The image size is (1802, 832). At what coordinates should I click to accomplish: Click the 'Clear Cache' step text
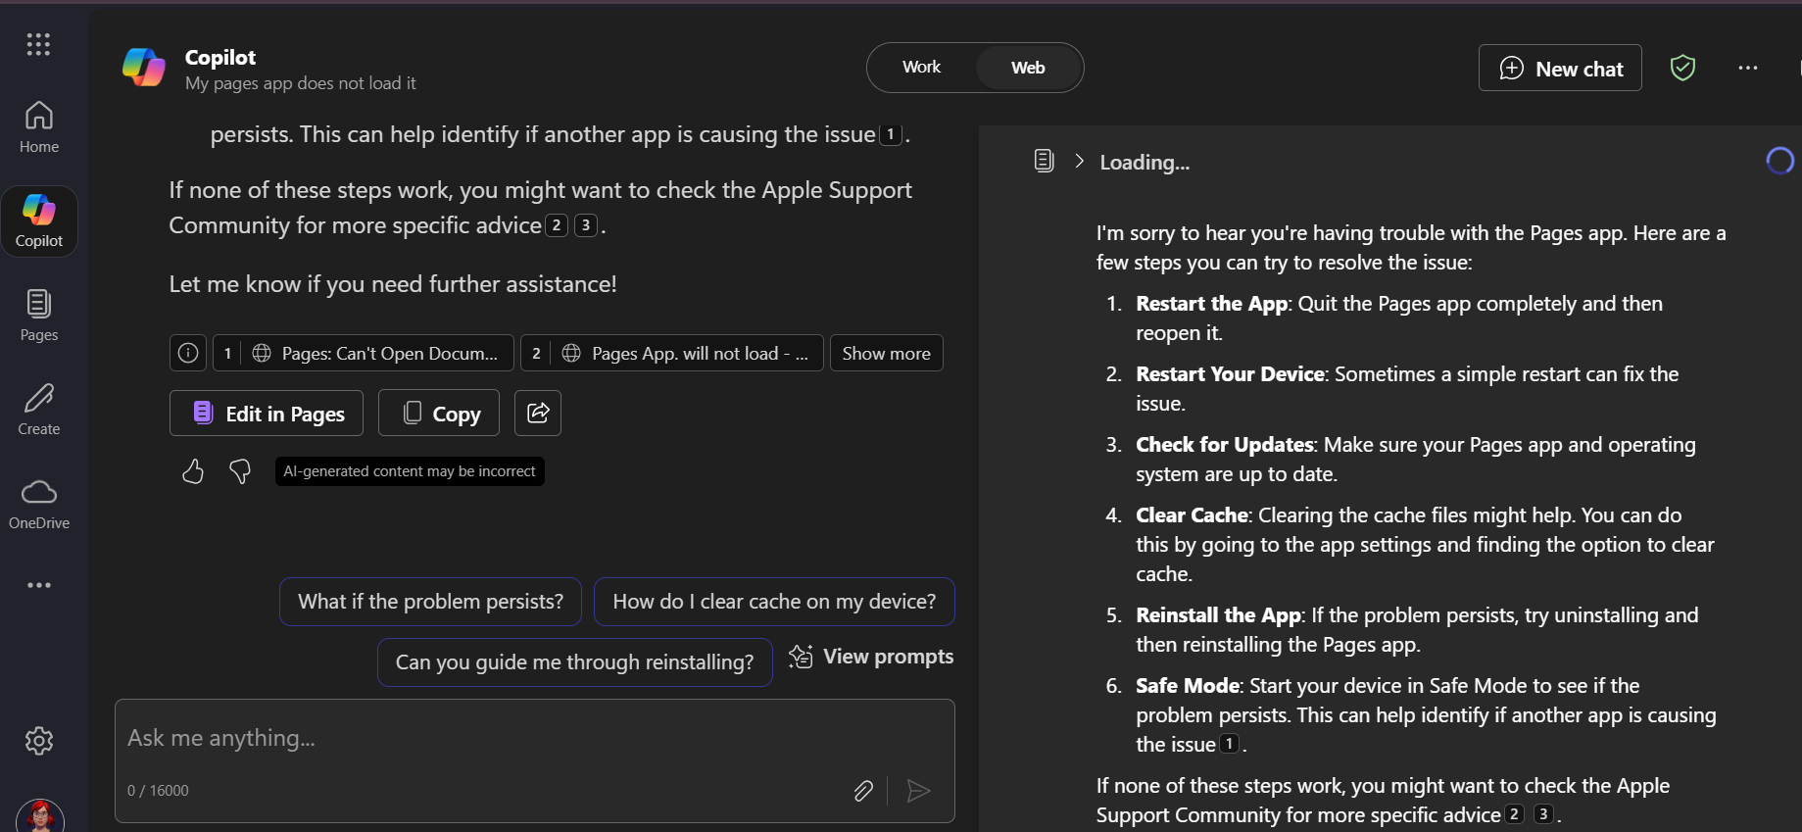coord(1192,515)
